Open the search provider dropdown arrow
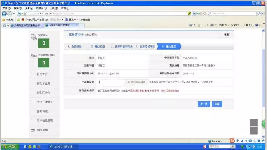The image size is (267, 150). (x=263, y=14)
